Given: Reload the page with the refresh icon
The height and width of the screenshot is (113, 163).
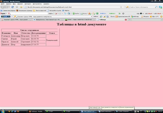Looking at the screenshot, I should pos(13,7).
